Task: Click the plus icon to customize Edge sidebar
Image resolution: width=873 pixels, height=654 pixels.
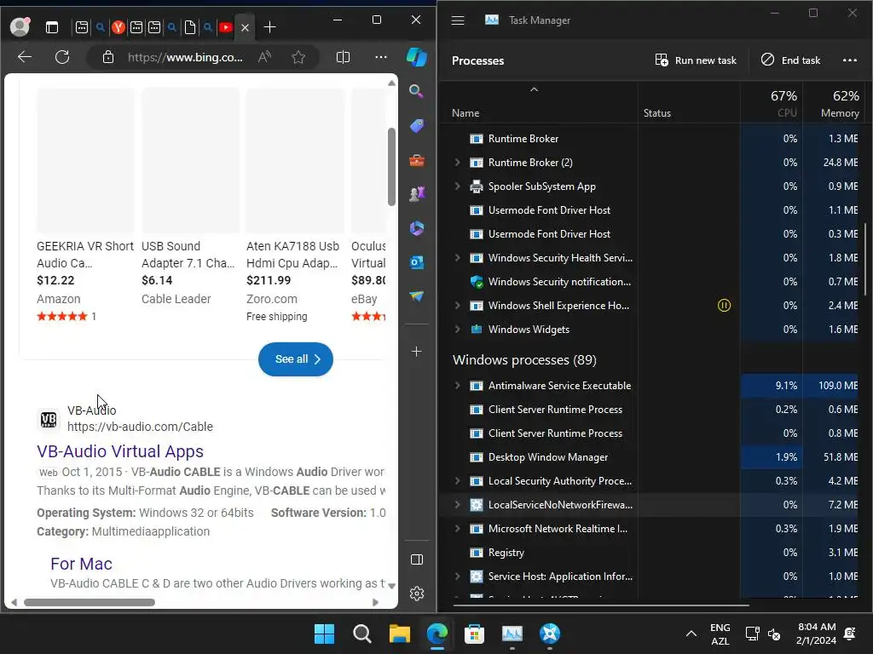Action: pyautogui.click(x=416, y=352)
